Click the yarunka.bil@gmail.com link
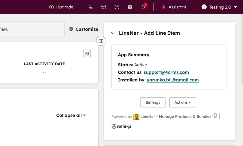The width and height of the screenshot is (243, 146). (x=172, y=80)
